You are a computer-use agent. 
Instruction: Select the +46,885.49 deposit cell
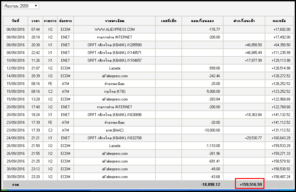click(244, 53)
